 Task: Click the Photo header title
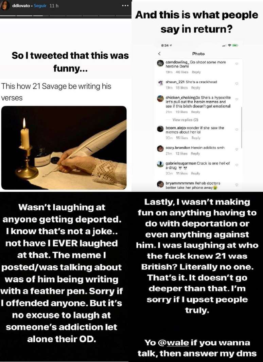pos(198,54)
